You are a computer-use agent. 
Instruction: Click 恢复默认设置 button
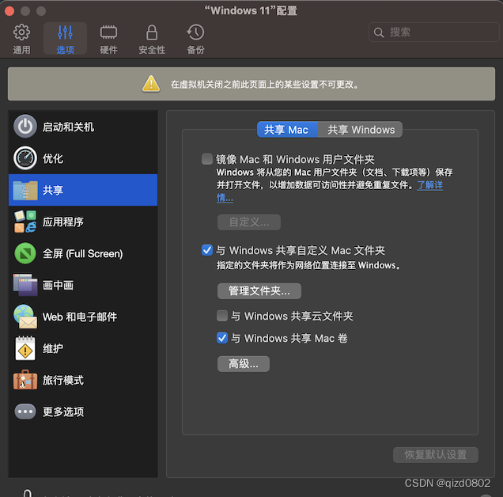point(435,454)
